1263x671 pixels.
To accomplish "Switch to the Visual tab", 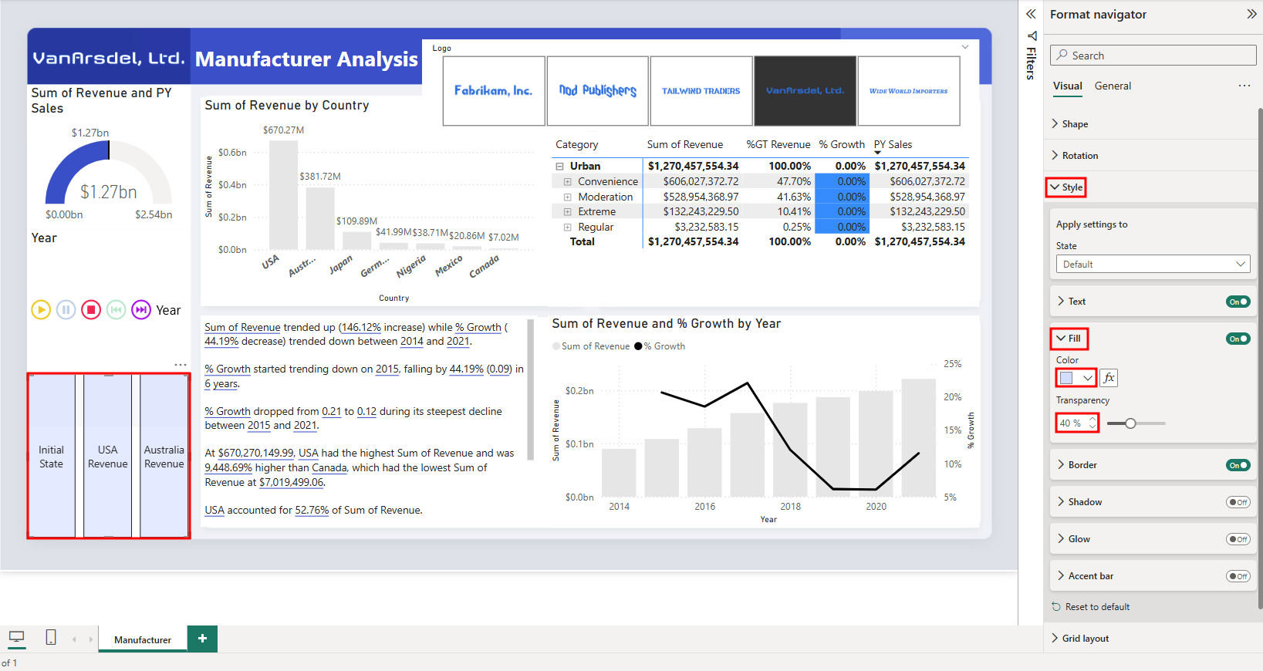I will click(1068, 86).
